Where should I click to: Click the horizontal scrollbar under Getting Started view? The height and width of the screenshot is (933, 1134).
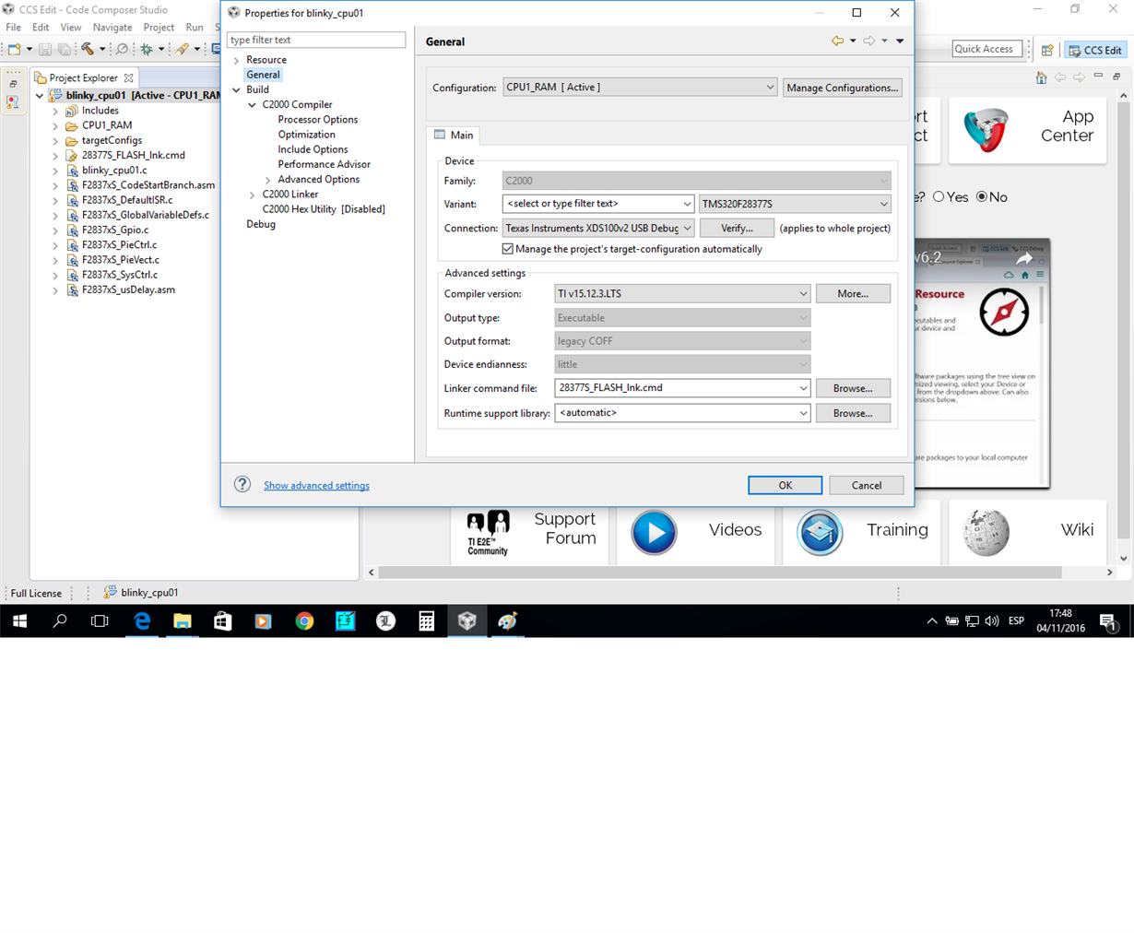point(720,573)
